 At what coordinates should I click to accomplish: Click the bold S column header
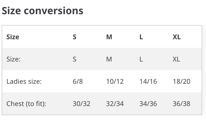click(x=74, y=37)
